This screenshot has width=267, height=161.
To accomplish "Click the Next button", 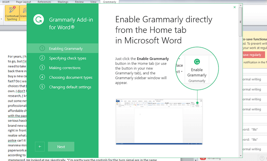I will (x=61, y=147).
